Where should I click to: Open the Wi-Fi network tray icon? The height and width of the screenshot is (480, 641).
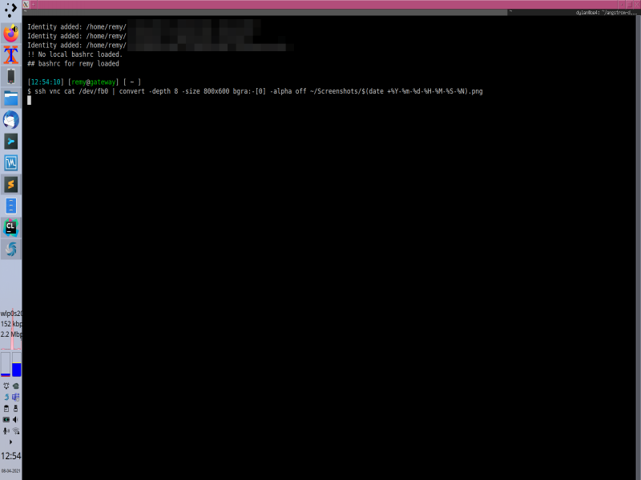(15, 430)
